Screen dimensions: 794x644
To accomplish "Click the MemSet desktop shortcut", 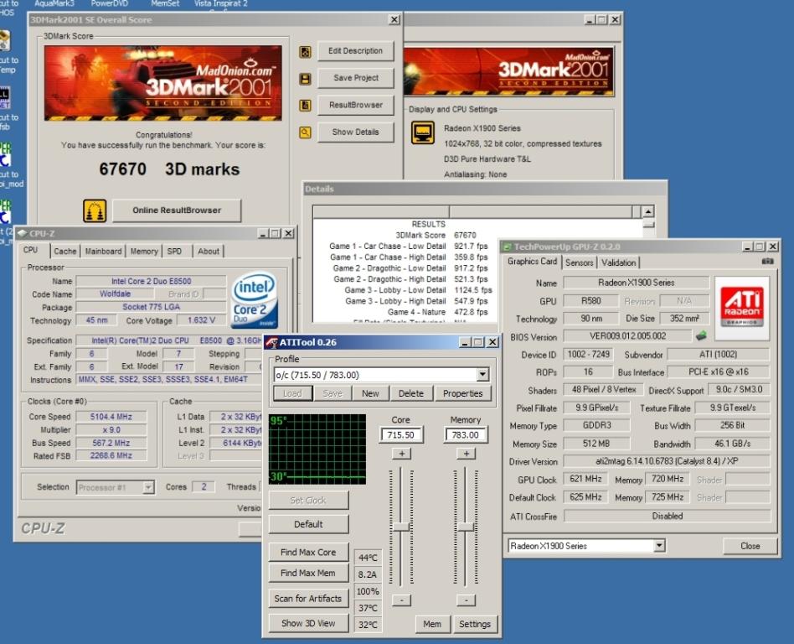I will [165, 3].
